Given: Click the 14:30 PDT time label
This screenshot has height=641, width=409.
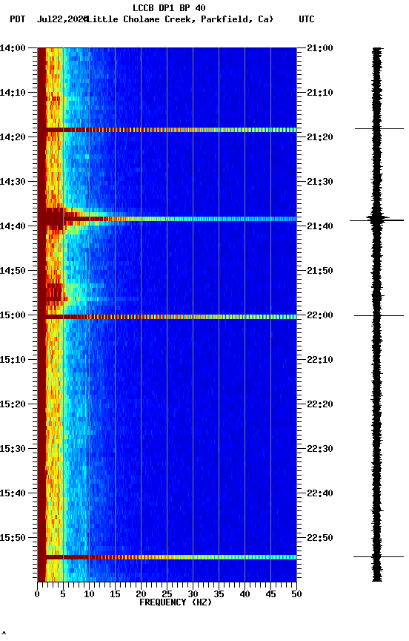Looking at the screenshot, I should coord(13,182).
